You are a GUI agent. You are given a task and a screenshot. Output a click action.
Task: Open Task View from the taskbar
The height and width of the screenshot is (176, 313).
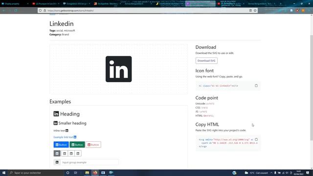tap(76, 173)
